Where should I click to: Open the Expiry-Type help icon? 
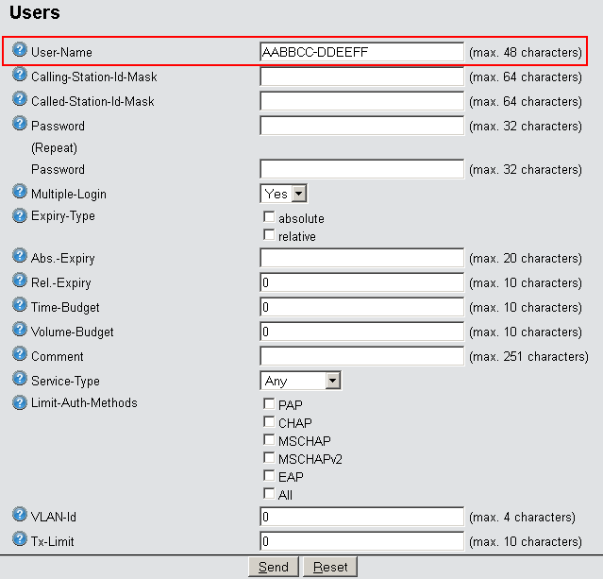(x=20, y=215)
